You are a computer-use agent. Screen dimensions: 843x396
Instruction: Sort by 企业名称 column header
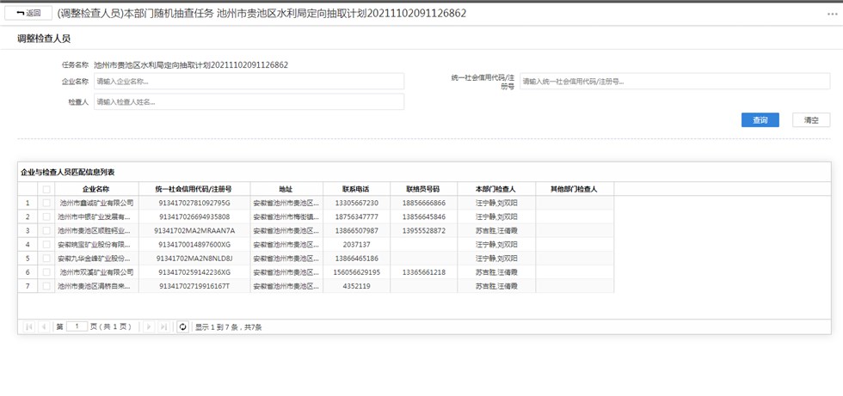(x=95, y=189)
